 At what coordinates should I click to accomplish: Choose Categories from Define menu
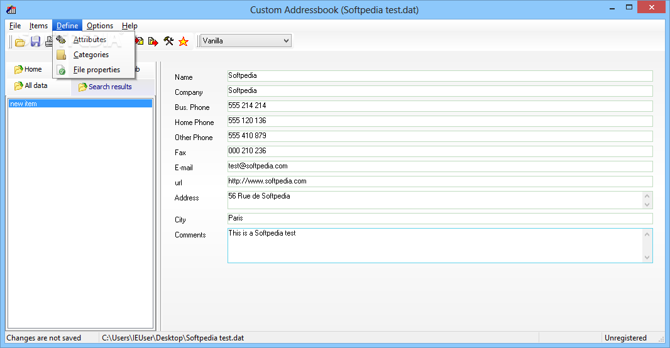point(94,55)
